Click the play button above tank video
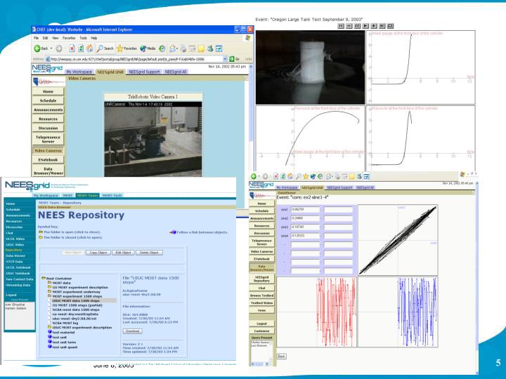The width and height of the screenshot is (506, 379). coord(365,26)
